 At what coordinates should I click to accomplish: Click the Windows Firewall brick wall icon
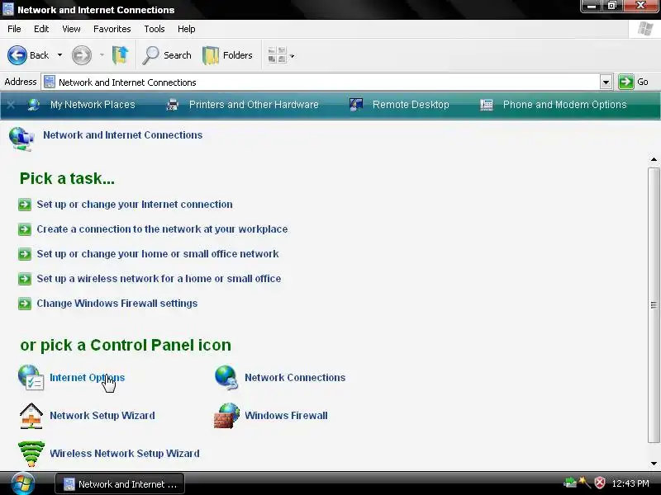click(x=226, y=416)
